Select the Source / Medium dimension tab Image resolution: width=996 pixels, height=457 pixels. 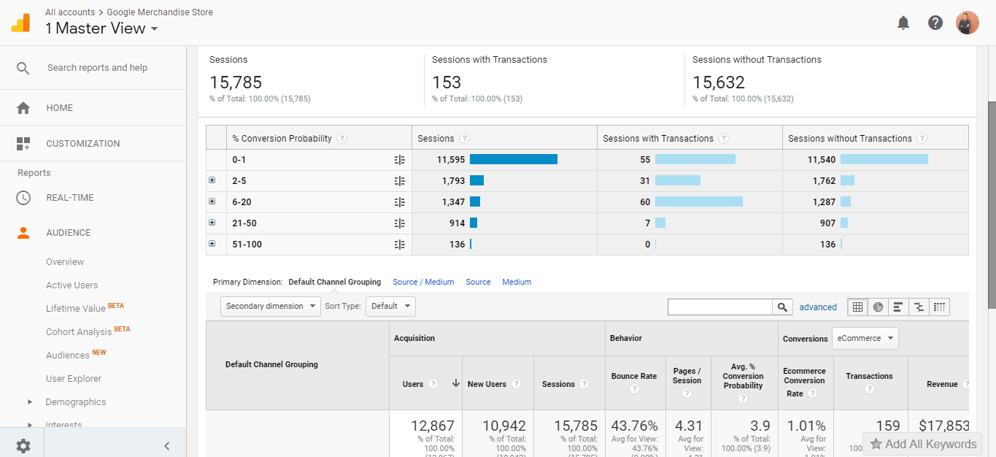click(423, 281)
